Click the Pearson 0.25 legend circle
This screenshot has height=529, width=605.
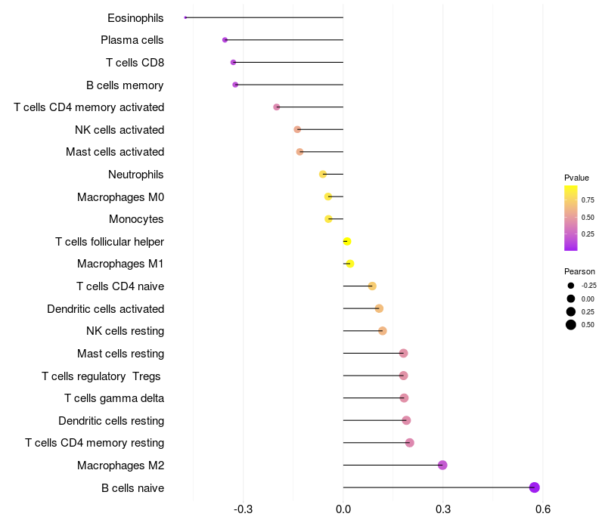[x=571, y=311]
